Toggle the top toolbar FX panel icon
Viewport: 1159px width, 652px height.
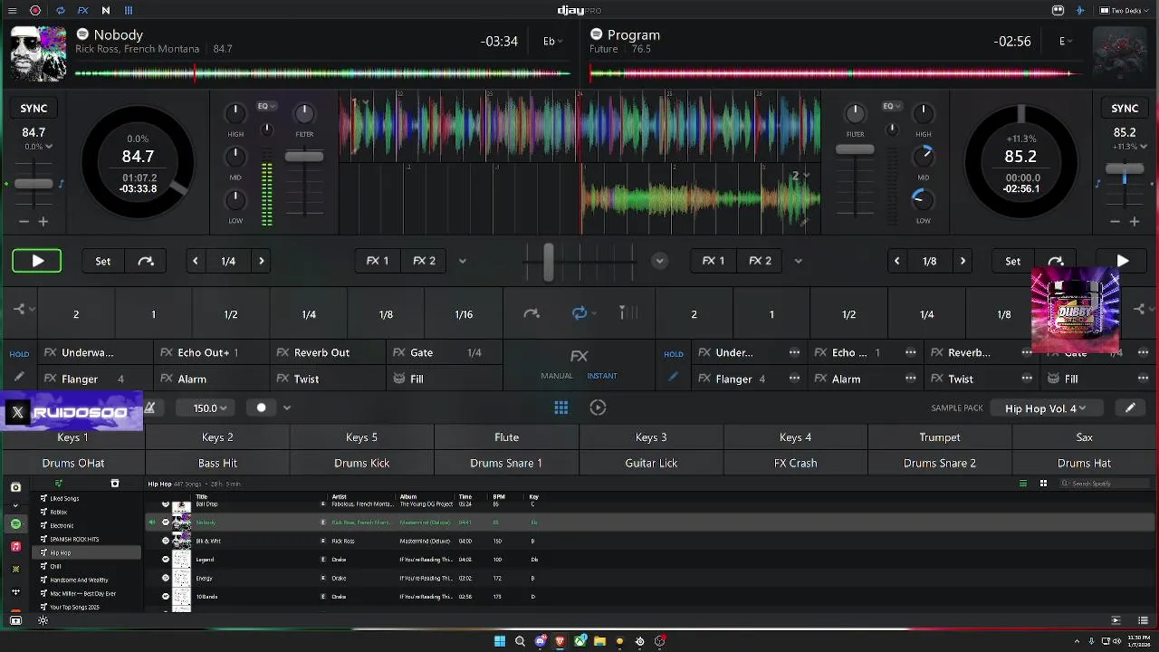pyautogui.click(x=82, y=11)
